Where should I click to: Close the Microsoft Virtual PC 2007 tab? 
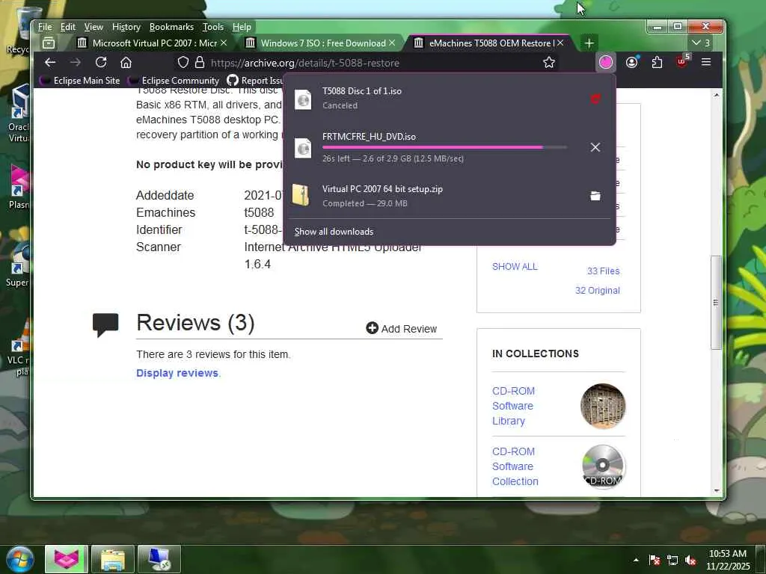tap(224, 43)
